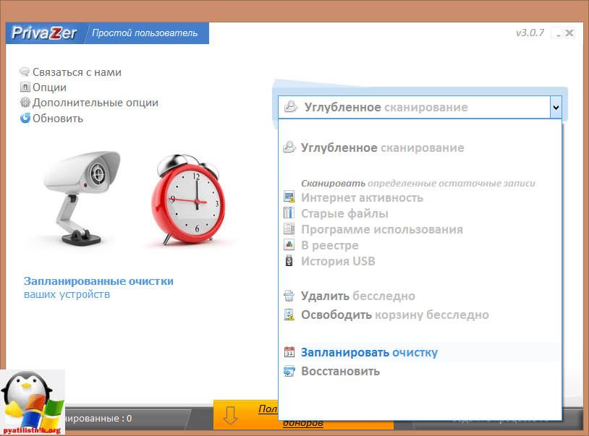
Task: Select Восстановить option
Action: tap(340, 371)
